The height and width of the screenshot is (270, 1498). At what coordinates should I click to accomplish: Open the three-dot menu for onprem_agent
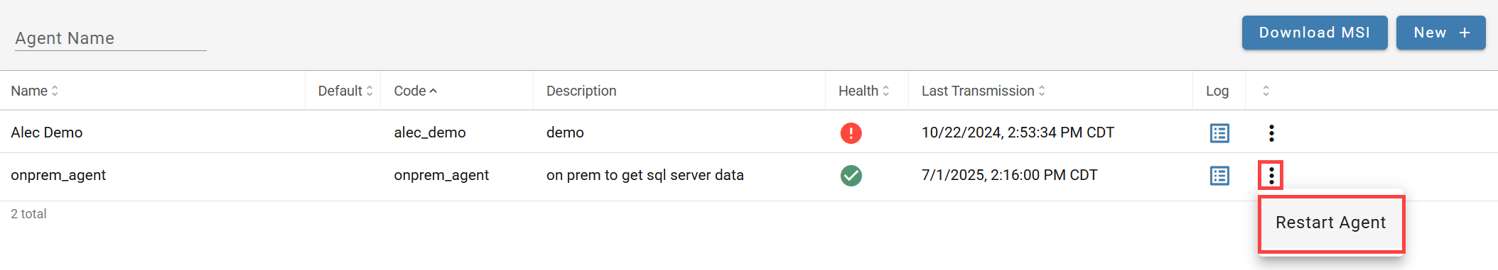click(1271, 175)
